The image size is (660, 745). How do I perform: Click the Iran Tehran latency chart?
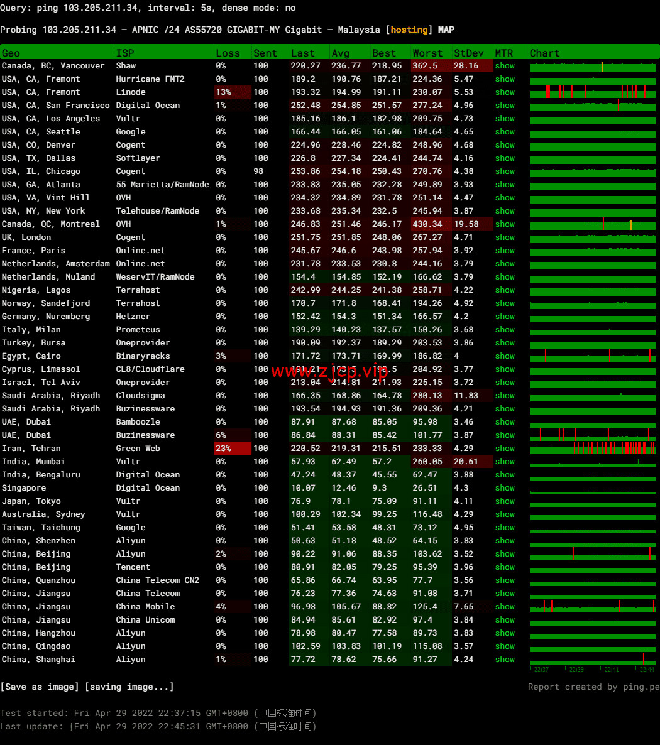point(593,448)
